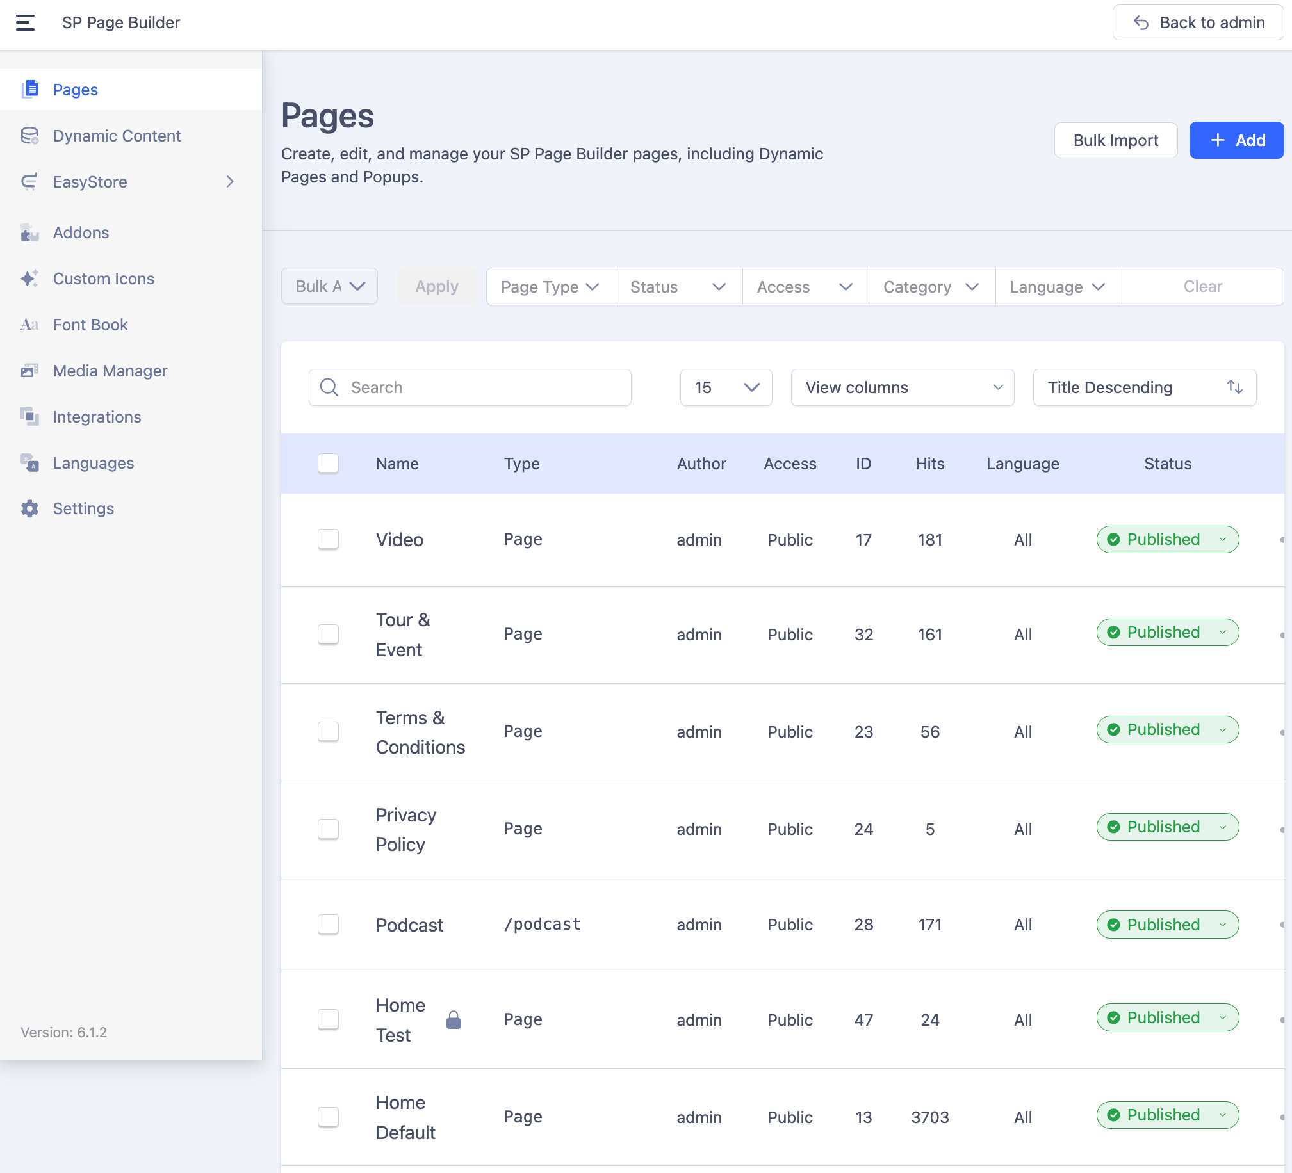Viewport: 1292px width, 1173px height.
Task: Toggle title sort direction arrows icon
Action: [x=1234, y=387]
